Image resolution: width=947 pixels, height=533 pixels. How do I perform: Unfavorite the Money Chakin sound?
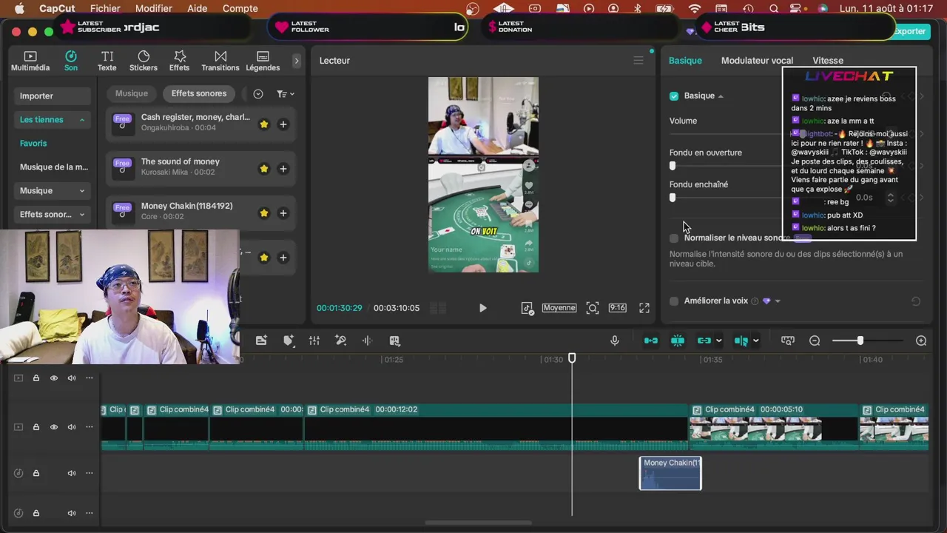(x=264, y=213)
